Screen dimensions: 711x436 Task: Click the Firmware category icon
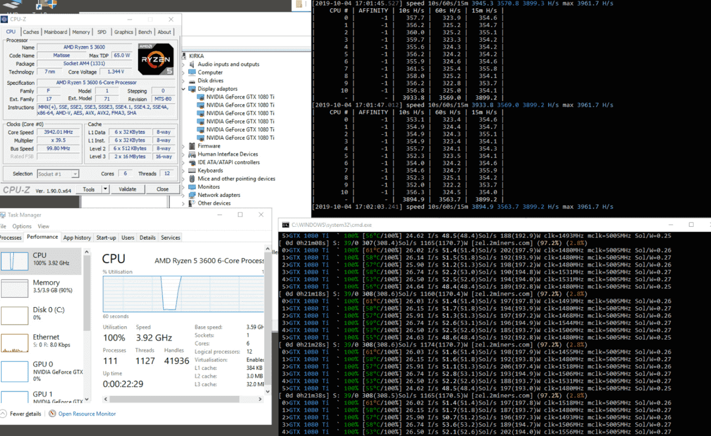(x=192, y=146)
